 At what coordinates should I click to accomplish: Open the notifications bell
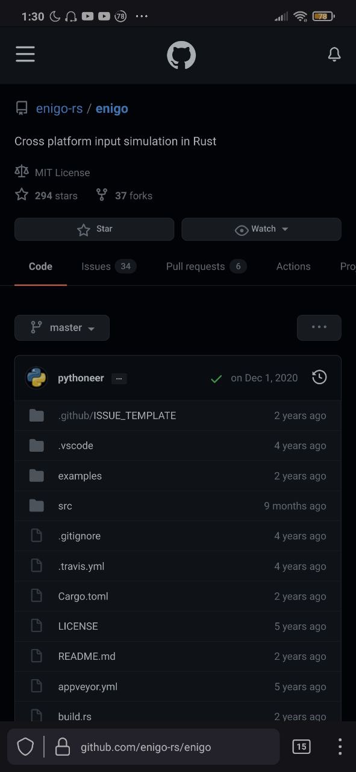tap(334, 55)
